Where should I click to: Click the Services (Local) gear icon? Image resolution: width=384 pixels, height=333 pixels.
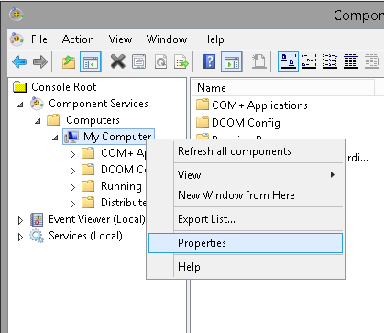point(37,236)
